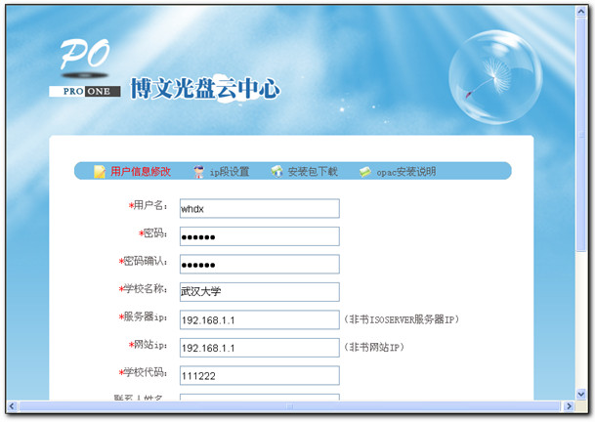The image size is (595, 422).
Task: Open the 用户信息修改 tab
Action: (x=141, y=172)
